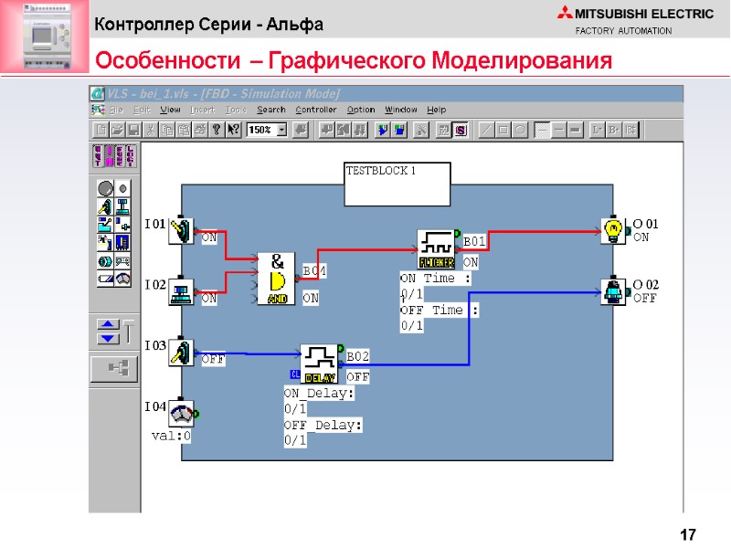Choose the thick line width button

[x=576, y=130]
